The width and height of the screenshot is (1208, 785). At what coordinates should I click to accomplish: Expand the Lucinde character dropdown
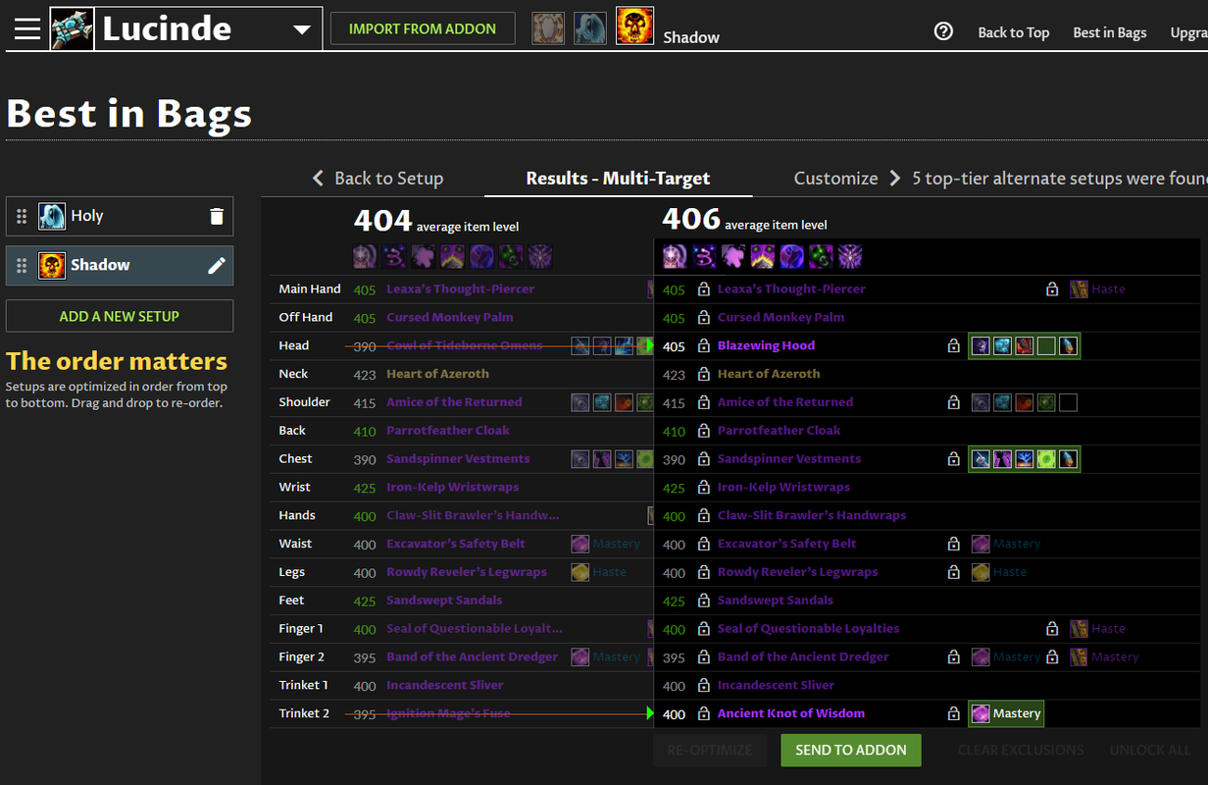[x=302, y=29]
